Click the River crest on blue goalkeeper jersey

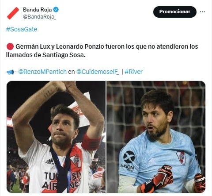pos(181,158)
